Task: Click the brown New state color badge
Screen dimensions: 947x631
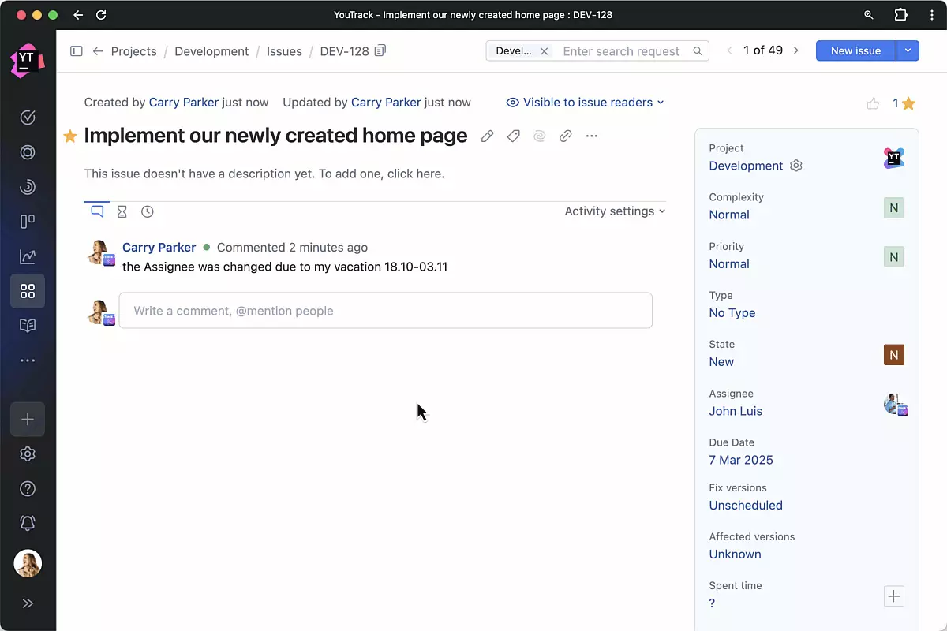Action: tap(893, 355)
